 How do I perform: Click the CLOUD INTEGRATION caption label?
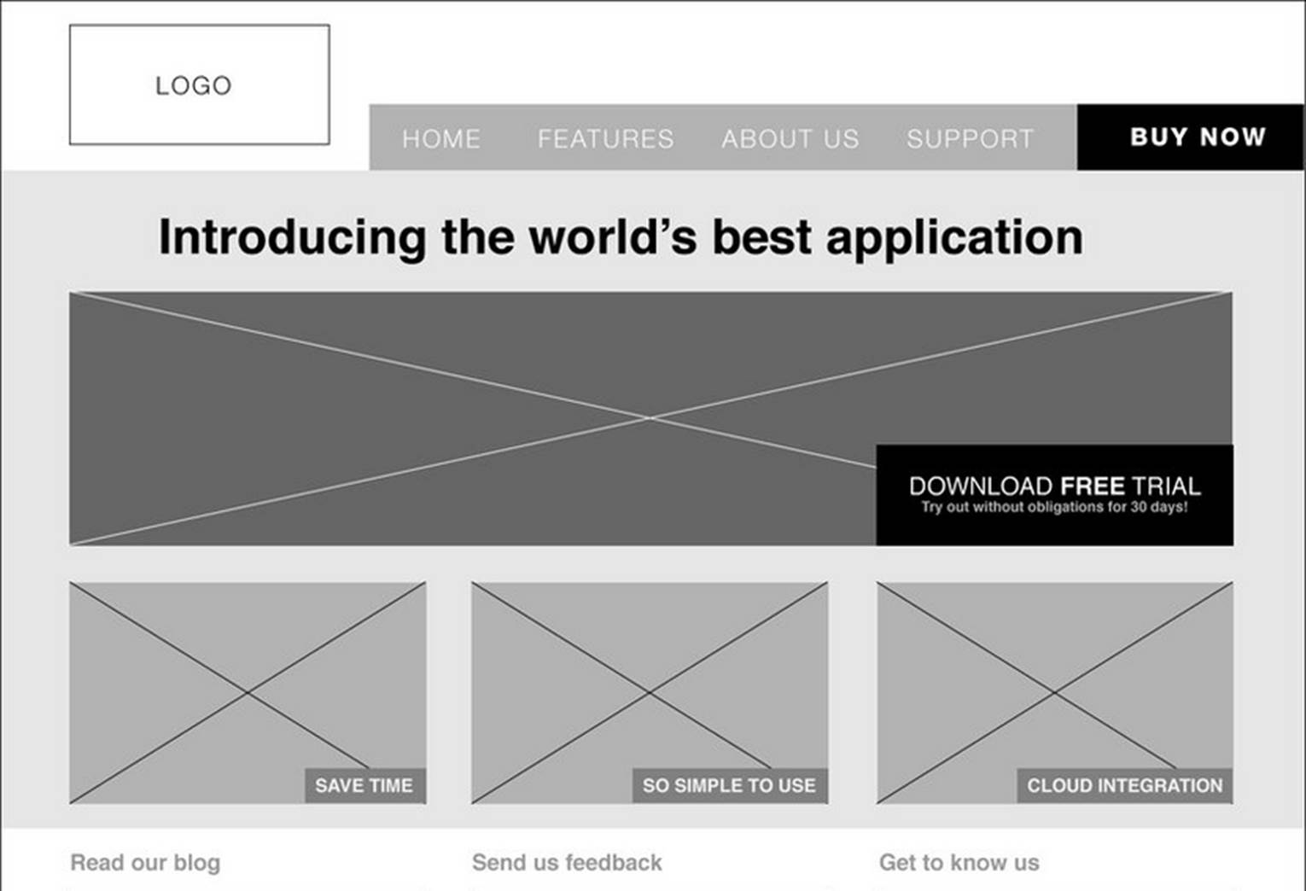click(x=1124, y=785)
